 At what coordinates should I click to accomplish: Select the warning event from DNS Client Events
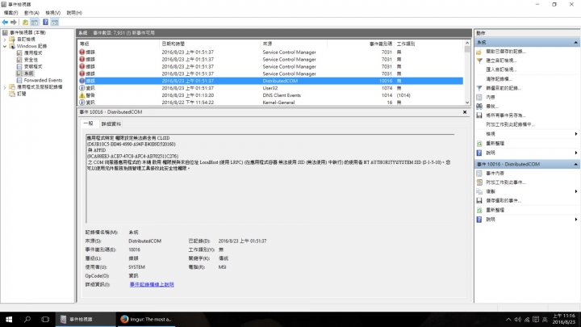270,95
